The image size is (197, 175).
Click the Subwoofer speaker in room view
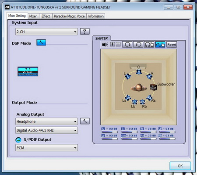153,87
